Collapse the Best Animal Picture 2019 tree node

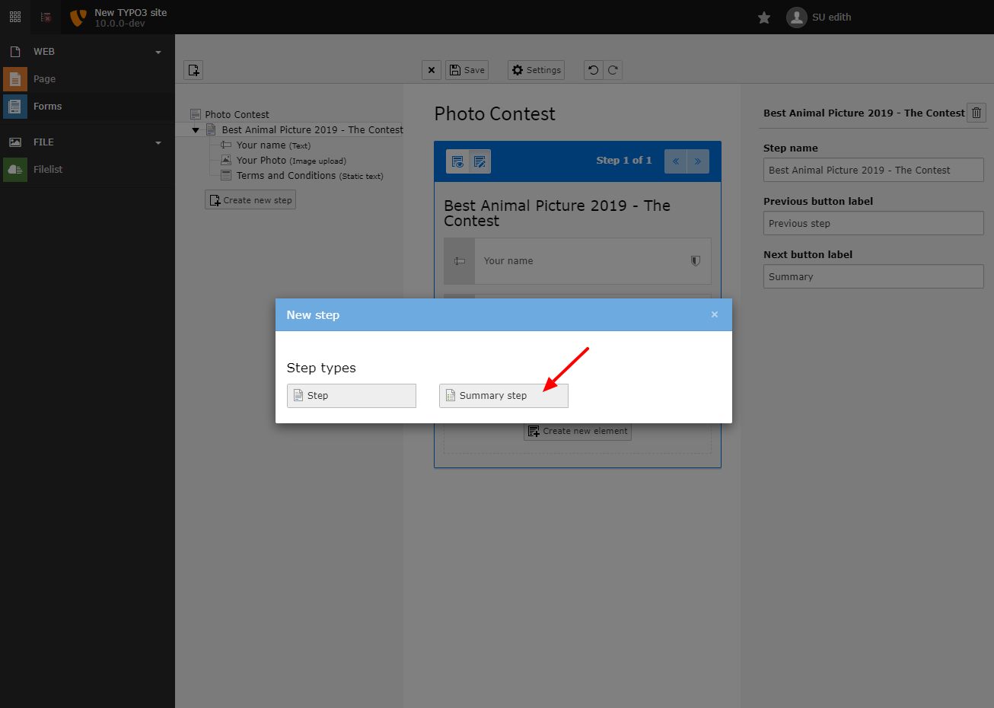point(196,129)
